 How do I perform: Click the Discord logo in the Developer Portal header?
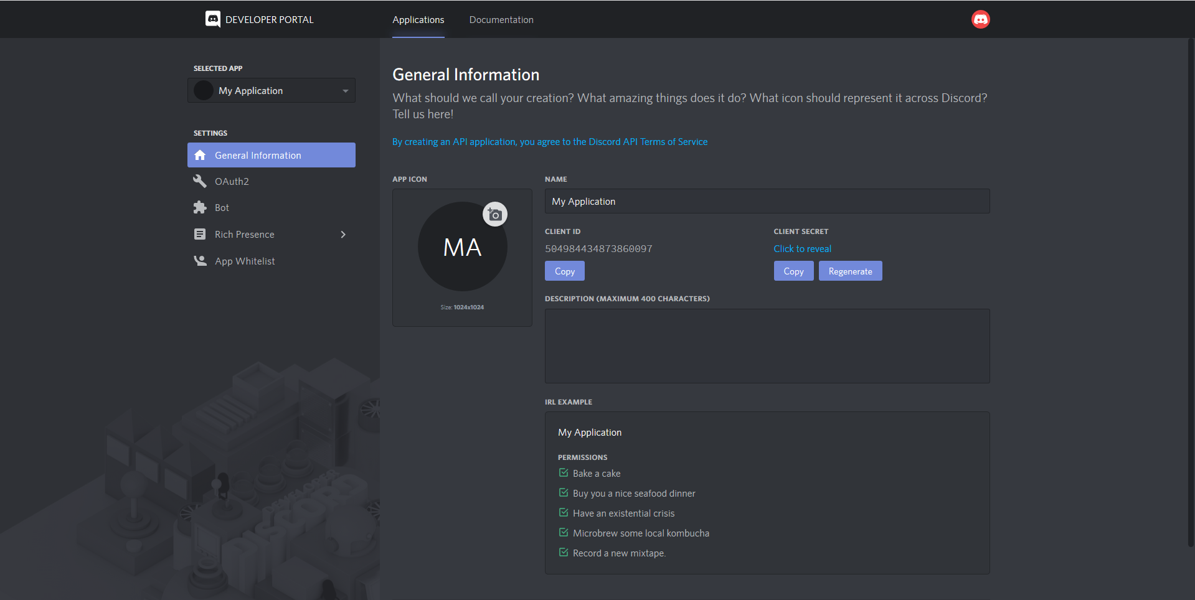[x=213, y=19]
